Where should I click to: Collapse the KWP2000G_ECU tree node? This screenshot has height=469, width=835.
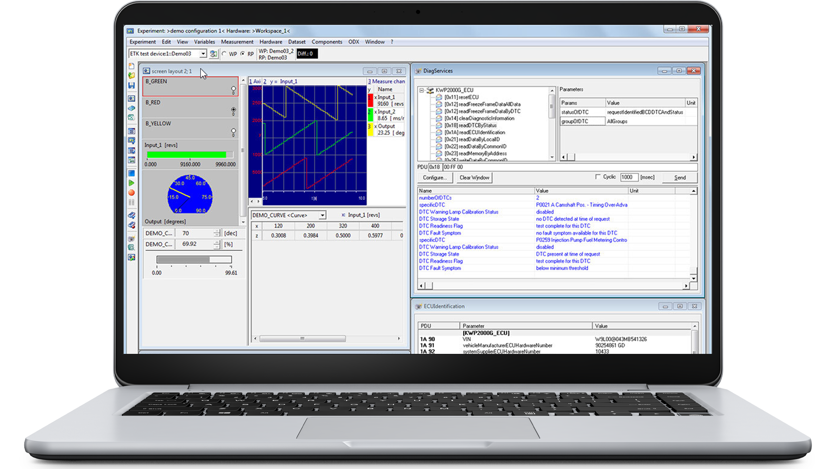[x=421, y=90]
